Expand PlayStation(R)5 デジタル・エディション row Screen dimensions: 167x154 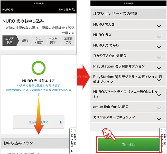pos(128,79)
